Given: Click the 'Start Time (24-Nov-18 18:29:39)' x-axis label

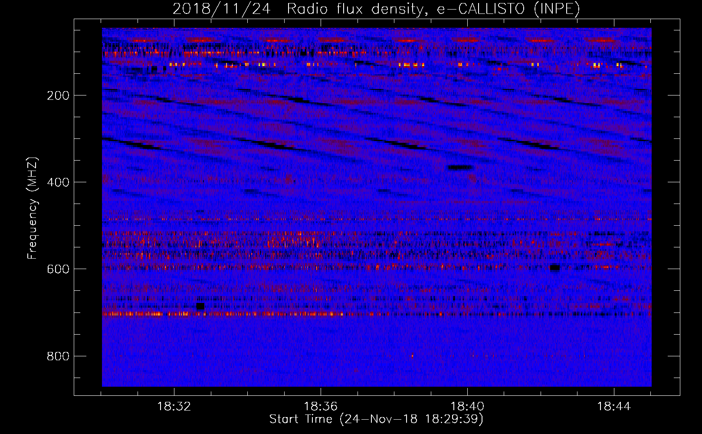Looking at the screenshot, I should 376,420.
